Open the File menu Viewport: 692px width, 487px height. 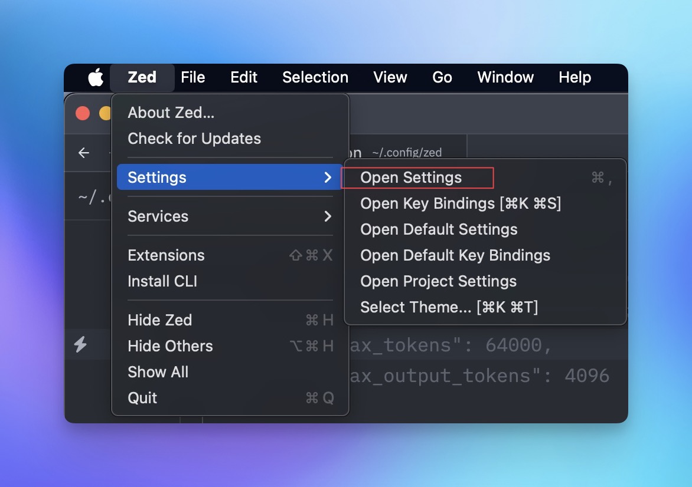[x=193, y=77]
